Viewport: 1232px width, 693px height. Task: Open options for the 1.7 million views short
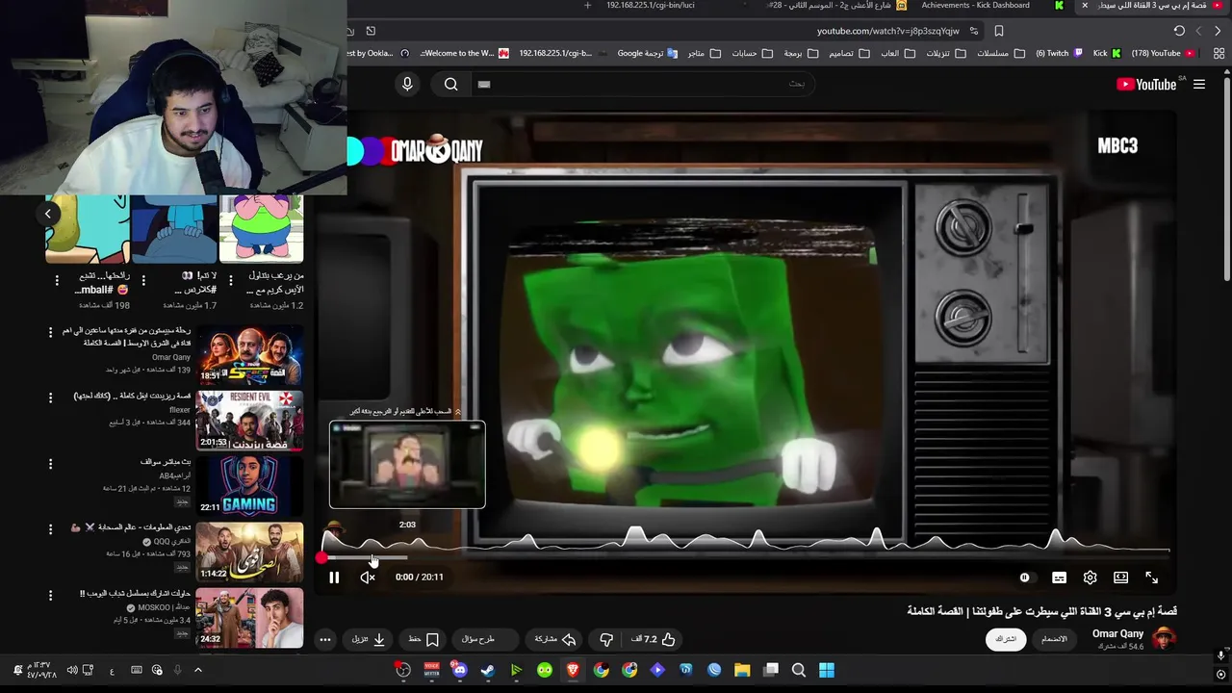[x=143, y=280]
